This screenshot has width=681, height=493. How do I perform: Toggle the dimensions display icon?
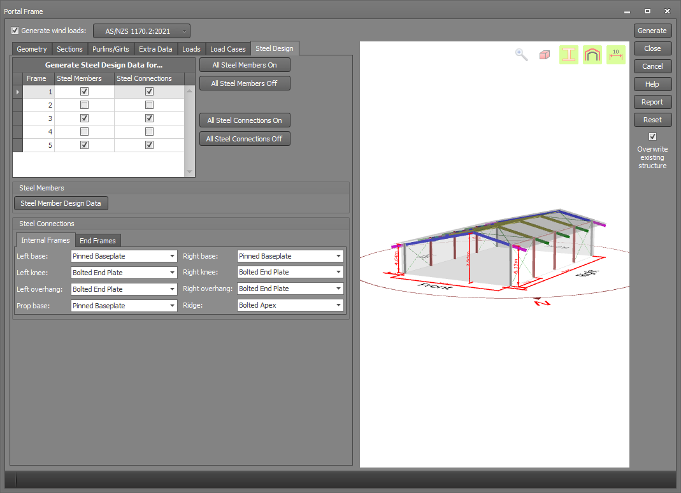(615, 55)
